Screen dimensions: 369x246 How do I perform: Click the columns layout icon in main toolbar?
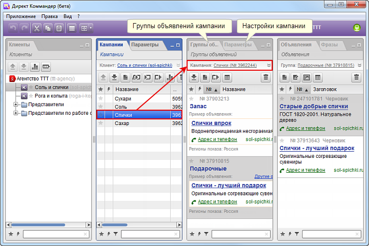click(x=72, y=28)
